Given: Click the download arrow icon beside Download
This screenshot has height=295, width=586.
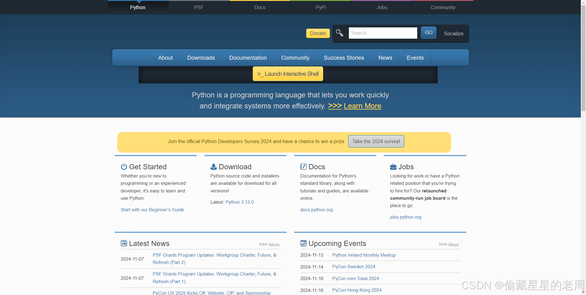Looking at the screenshot, I should [x=214, y=167].
